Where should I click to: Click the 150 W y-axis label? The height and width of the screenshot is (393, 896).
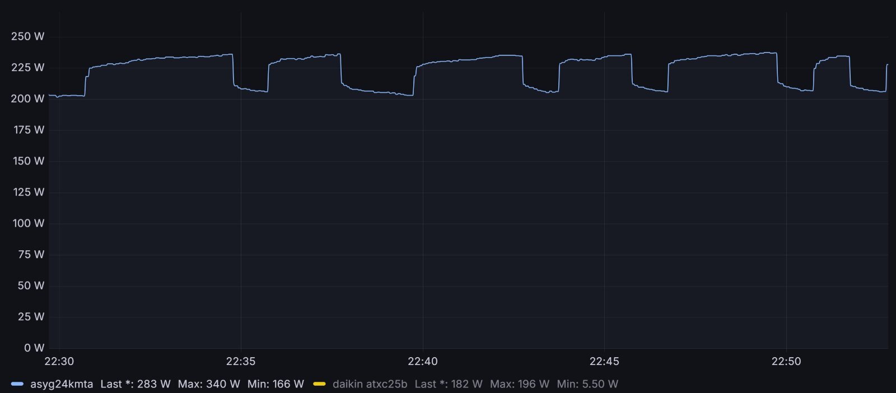[x=29, y=161]
